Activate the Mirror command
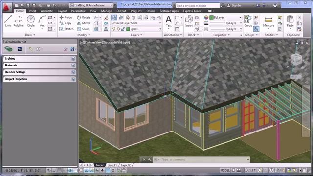 pos(84,23)
